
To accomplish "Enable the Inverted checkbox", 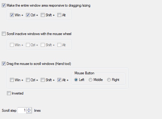I will click(9, 93).
